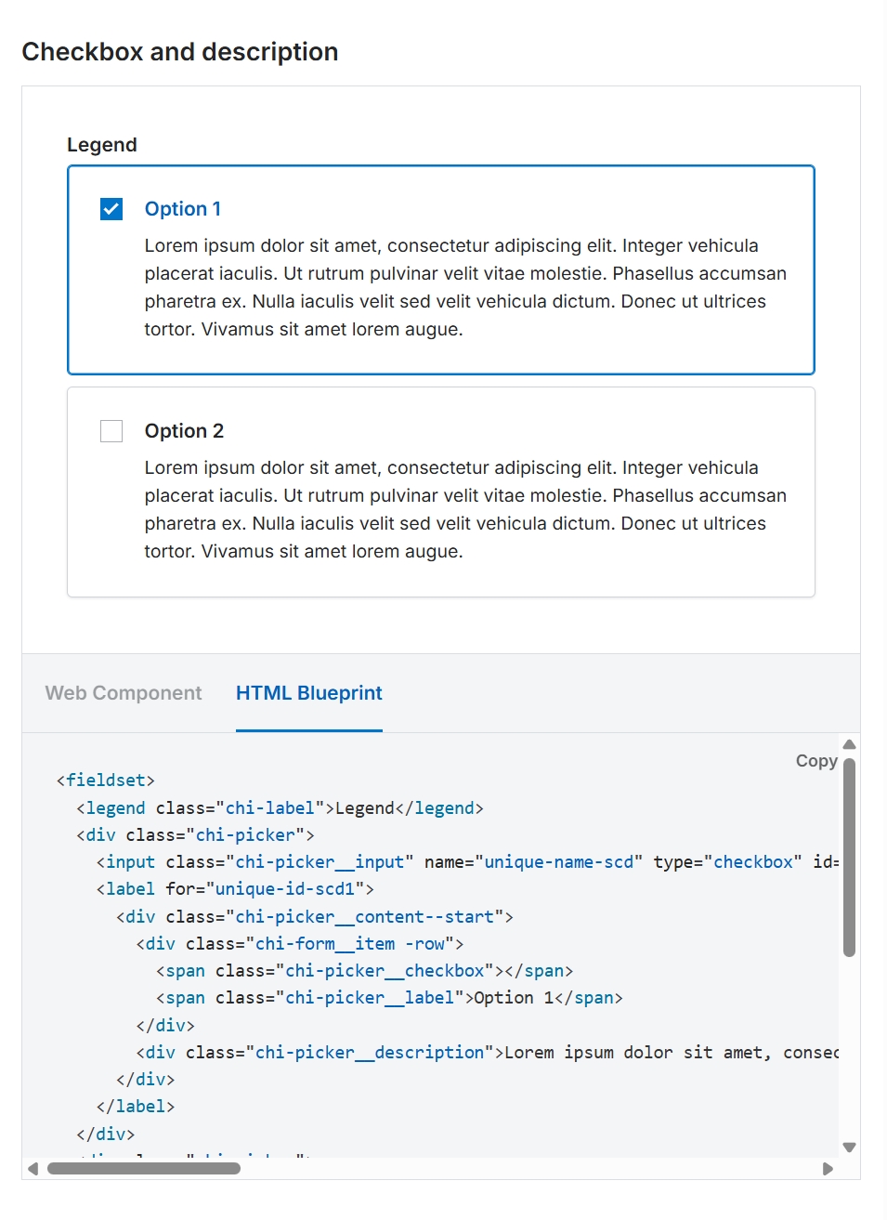The image size is (887, 1220).
Task: Select the HTML Blueprint tab
Action: pyautogui.click(x=308, y=693)
